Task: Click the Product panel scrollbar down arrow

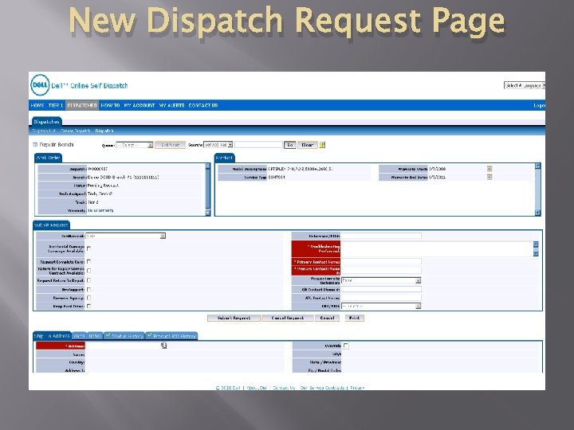Action: click(x=538, y=213)
